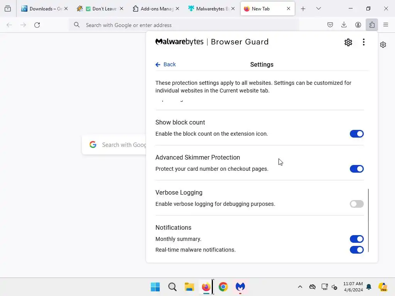Open the taskbar clock and date
Viewport: 395px width, 296px height.
(x=353, y=287)
